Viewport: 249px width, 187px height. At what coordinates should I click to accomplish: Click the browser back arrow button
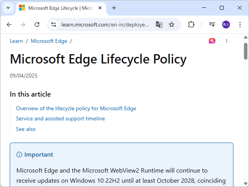click(x=9, y=25)
